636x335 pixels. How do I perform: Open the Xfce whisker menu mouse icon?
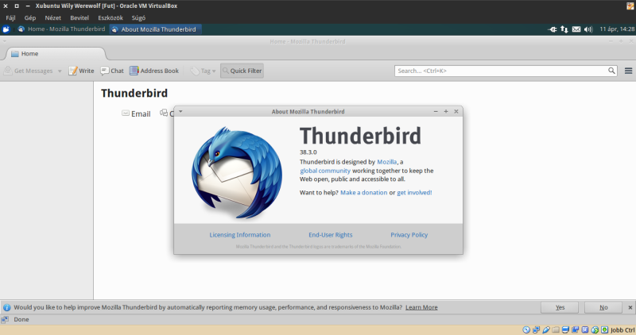pyautogui.click(x=6, y=29)
